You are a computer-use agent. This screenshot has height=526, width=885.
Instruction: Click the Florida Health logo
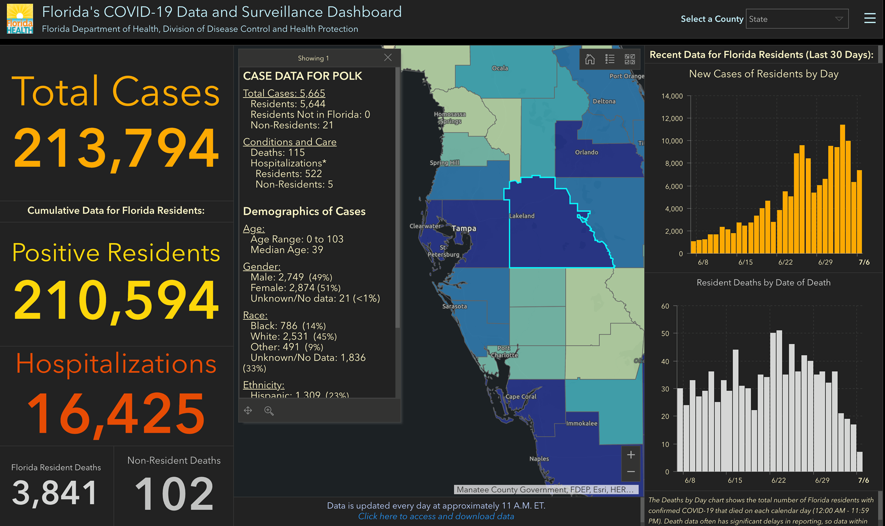[x=20, y=19]
